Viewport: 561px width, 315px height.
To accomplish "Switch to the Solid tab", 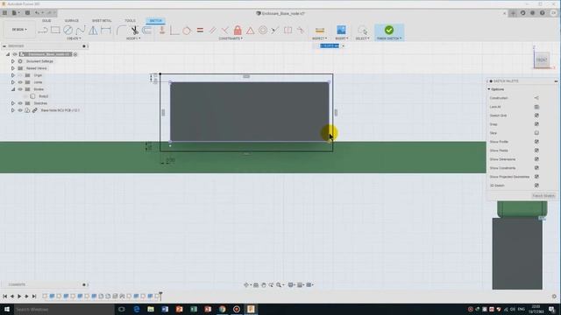I will coord(46,21).
